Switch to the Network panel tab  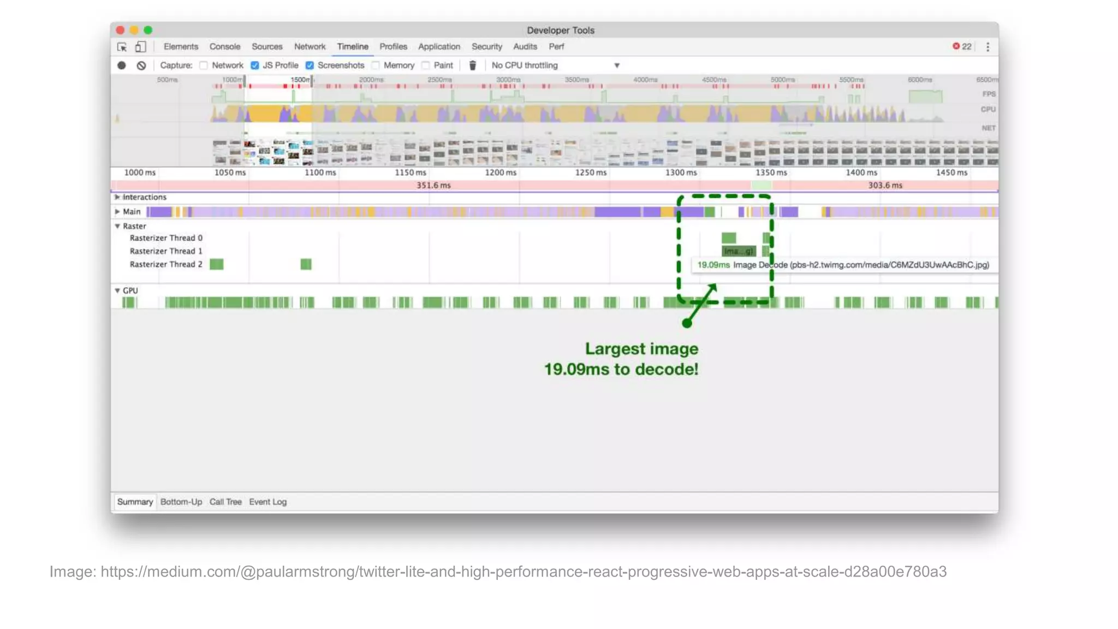point(310,46)
